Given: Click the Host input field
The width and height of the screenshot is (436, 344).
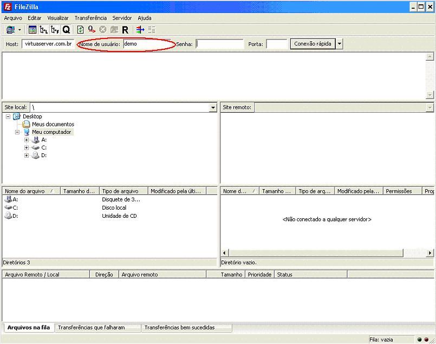Looking at the screenshot, I should click(48, 44).
